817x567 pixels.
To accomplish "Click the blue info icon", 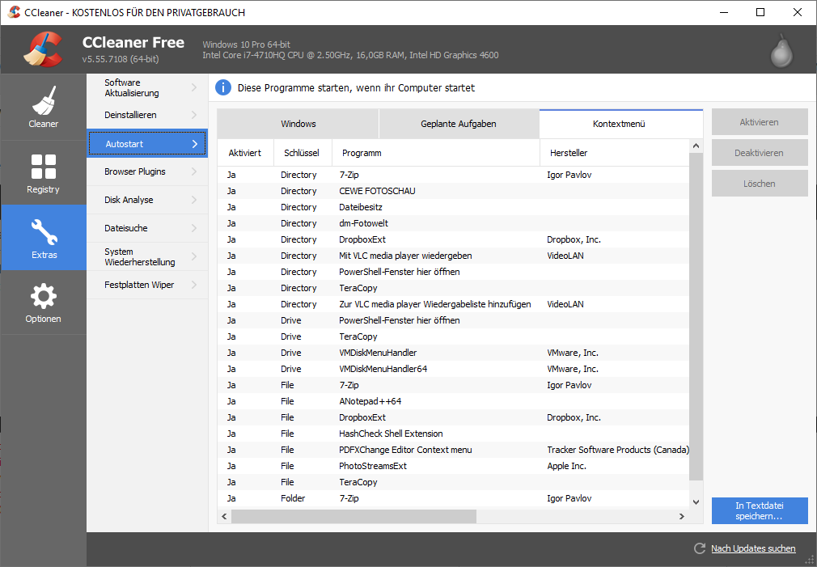I will 224,87.
